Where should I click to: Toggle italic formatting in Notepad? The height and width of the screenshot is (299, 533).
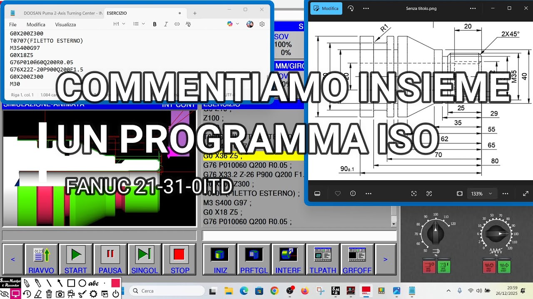166,24
